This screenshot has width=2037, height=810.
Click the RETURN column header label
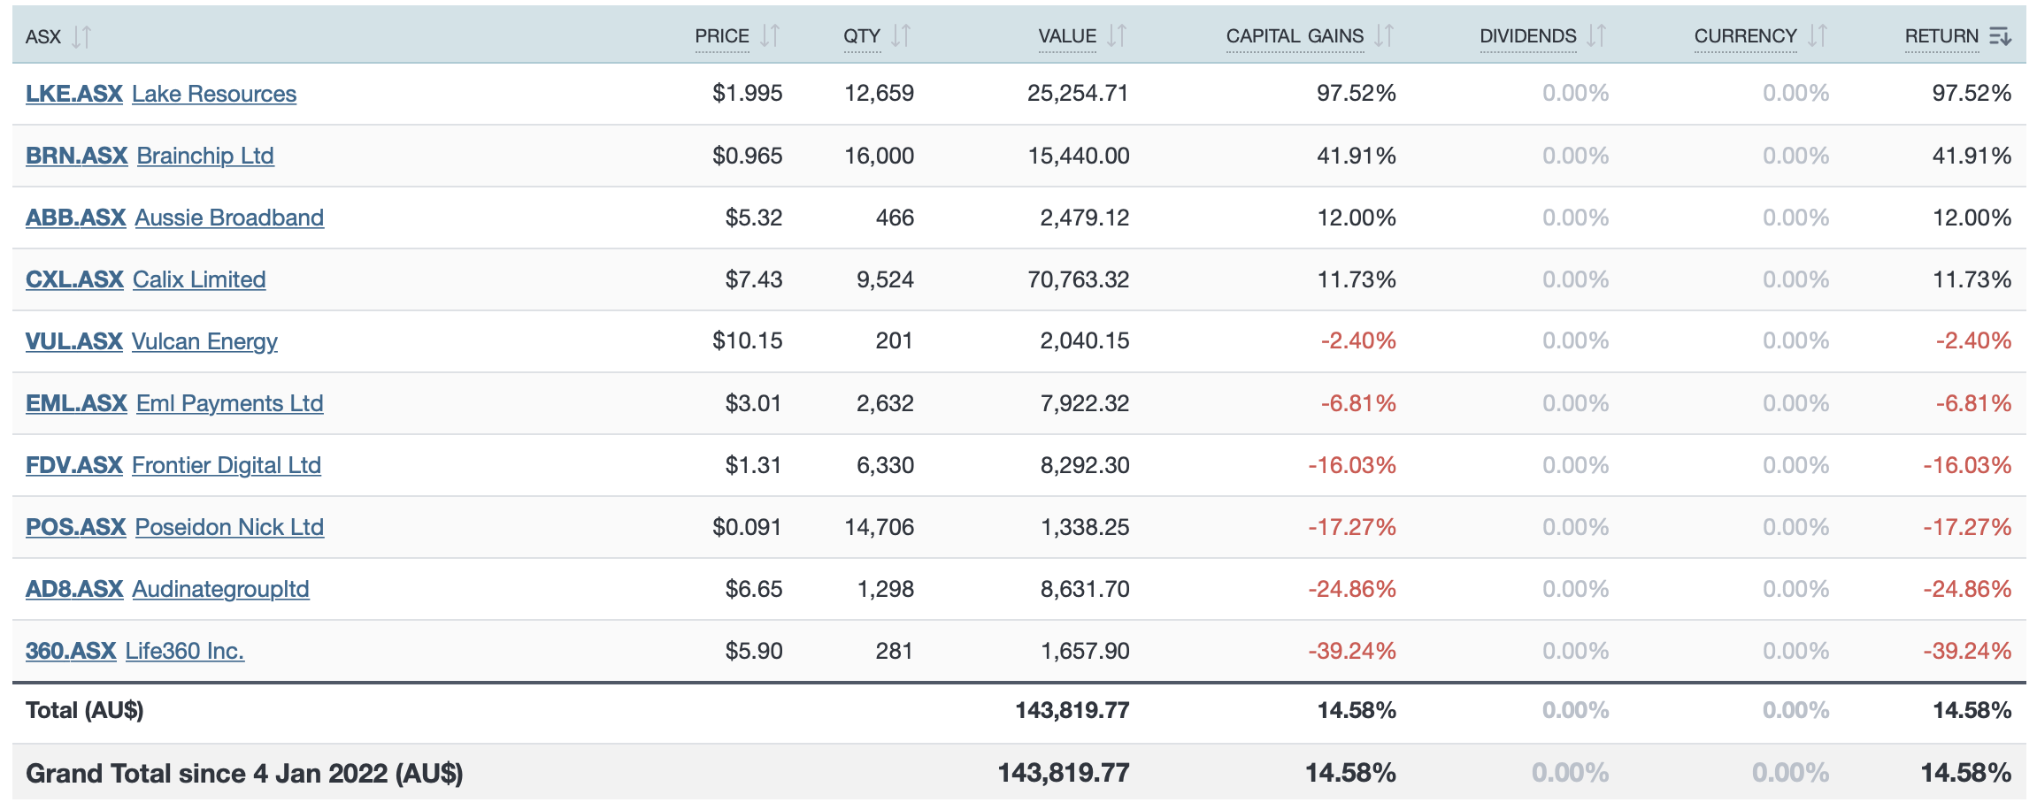pyautogui.click(x=1941, y=36)
